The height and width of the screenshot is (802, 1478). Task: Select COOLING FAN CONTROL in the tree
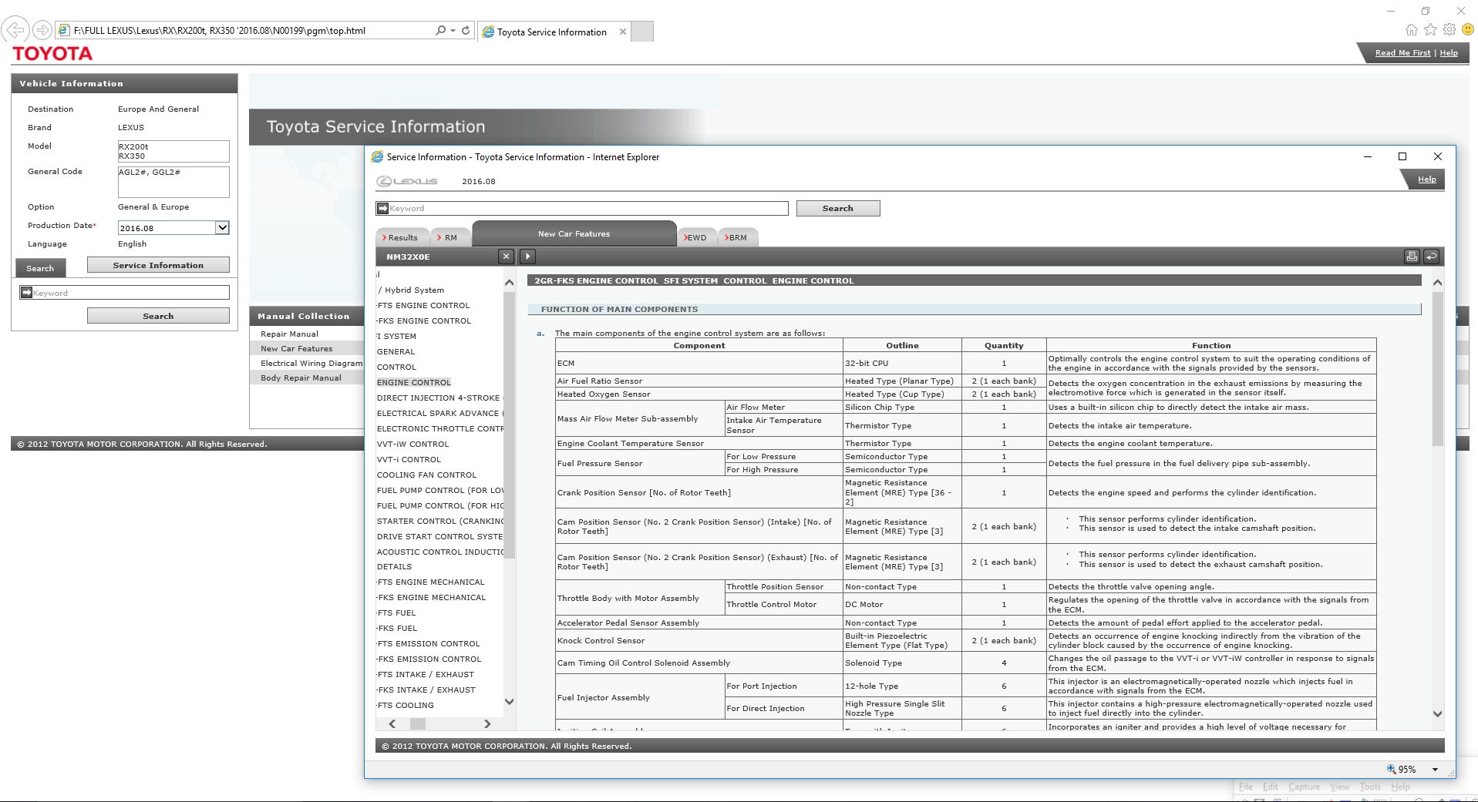[426, 475]
